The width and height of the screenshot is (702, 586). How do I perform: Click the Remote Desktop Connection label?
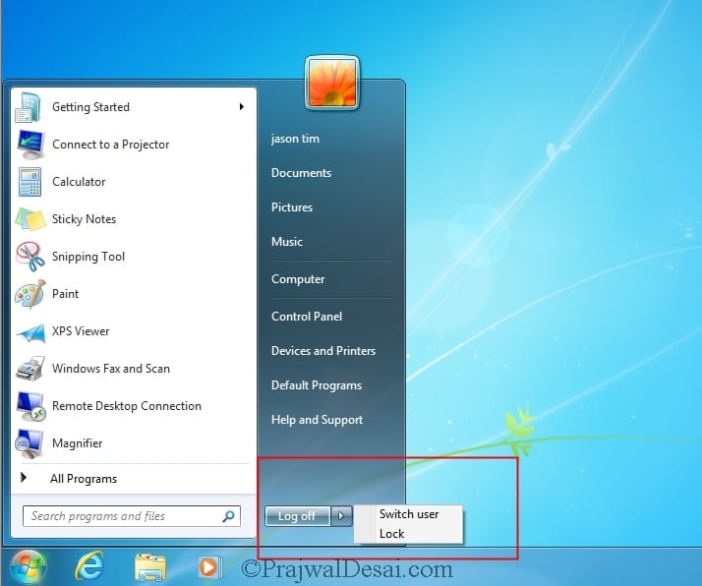pyautogui.click(x=126, y=406)
